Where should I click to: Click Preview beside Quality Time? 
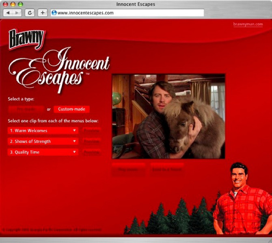(x=92, y=152)
